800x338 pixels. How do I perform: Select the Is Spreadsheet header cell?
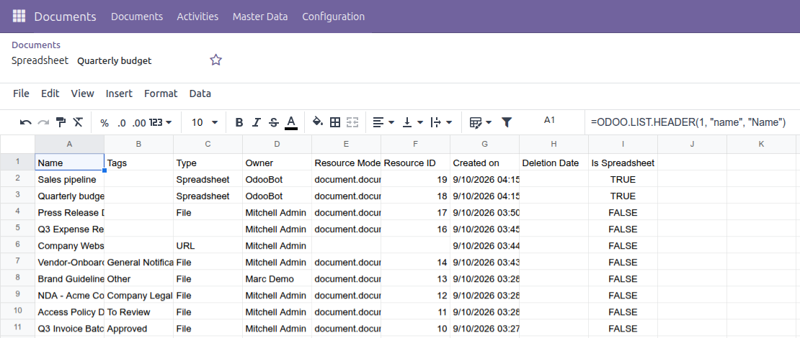click(x=623, y=163)
